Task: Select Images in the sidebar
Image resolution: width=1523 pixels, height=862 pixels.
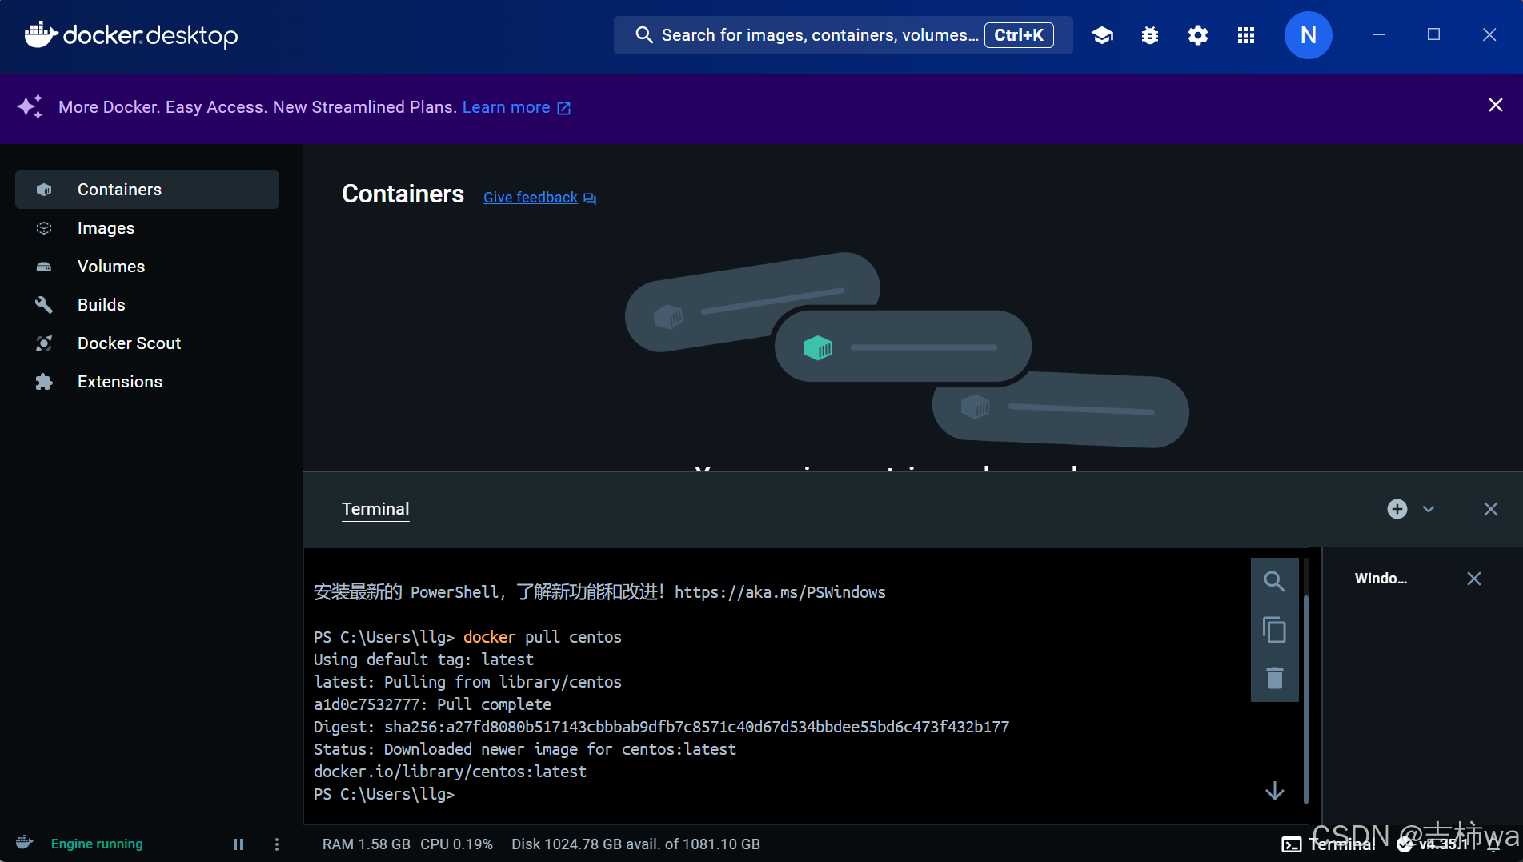Action: pyautogui.click(x=147, y=228)
